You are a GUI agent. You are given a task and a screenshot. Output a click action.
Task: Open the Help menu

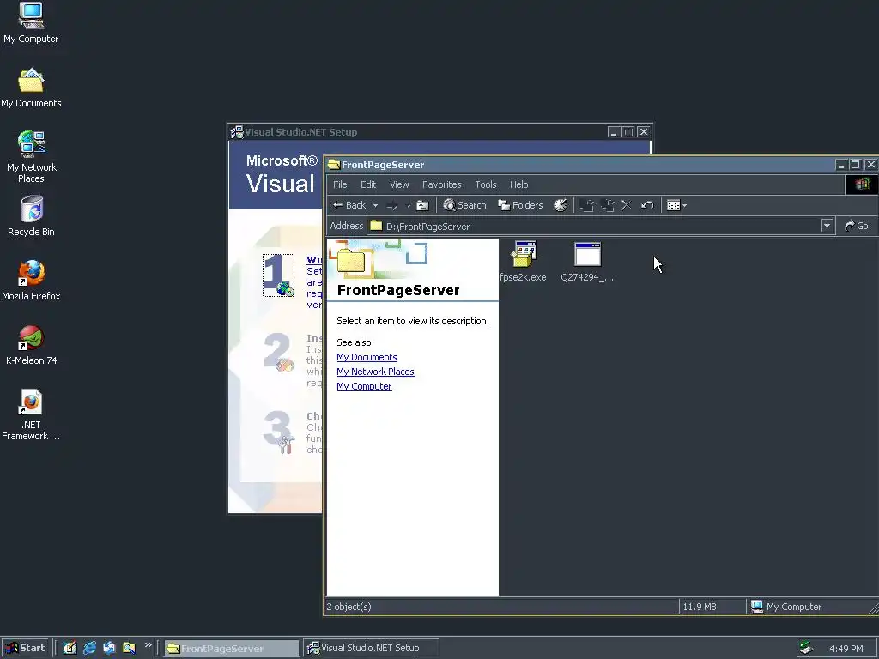(518, 184)
